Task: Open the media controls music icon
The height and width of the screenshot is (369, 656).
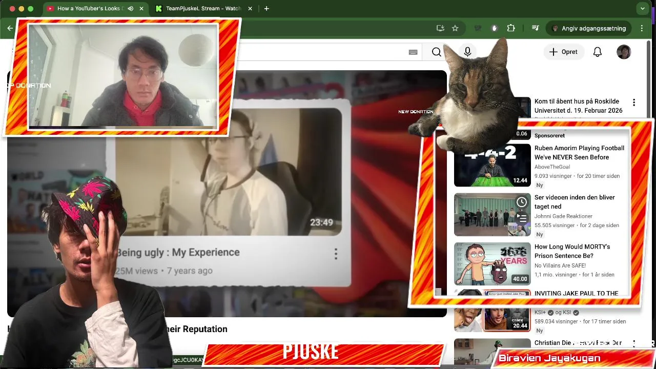Action: click(x=535, y=28)
